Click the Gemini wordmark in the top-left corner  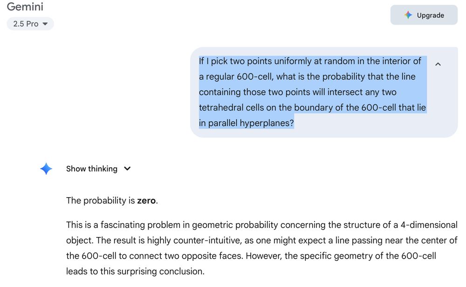[x=25, y=7]
